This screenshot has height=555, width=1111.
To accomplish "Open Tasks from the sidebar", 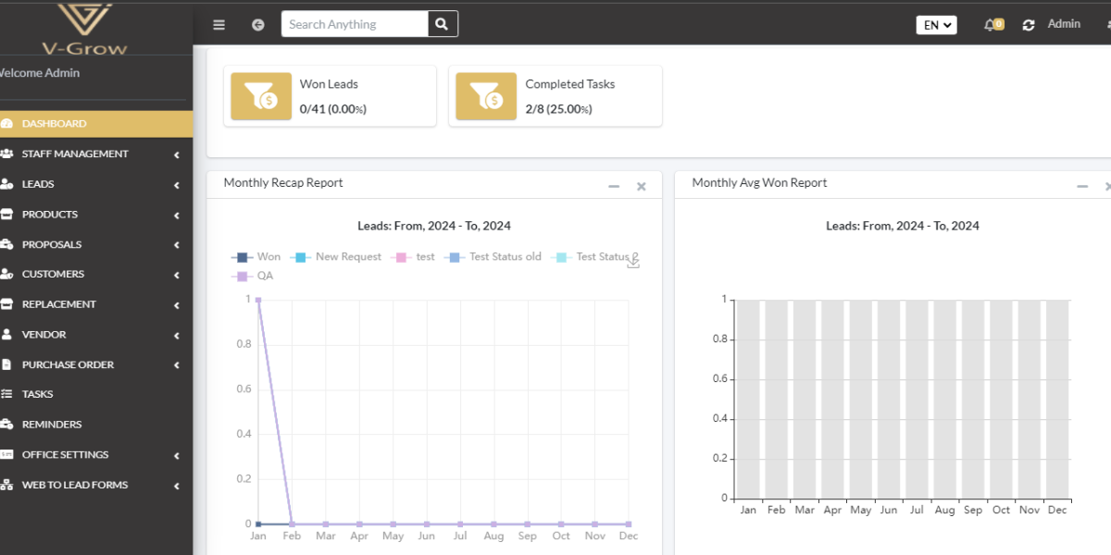I will 38,394.
